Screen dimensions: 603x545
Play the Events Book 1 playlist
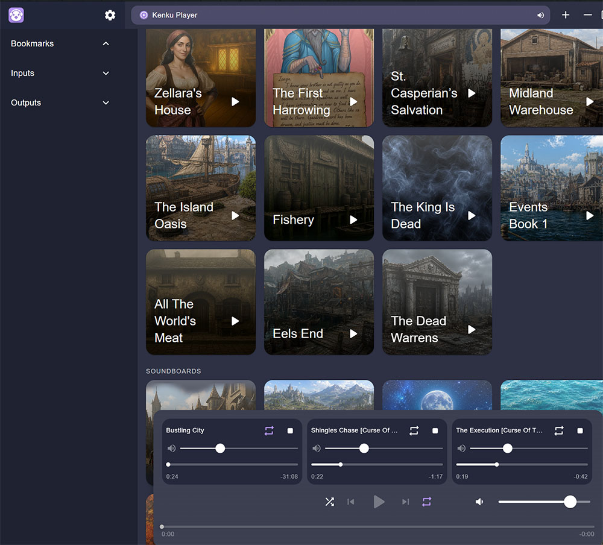coord(590,215)
